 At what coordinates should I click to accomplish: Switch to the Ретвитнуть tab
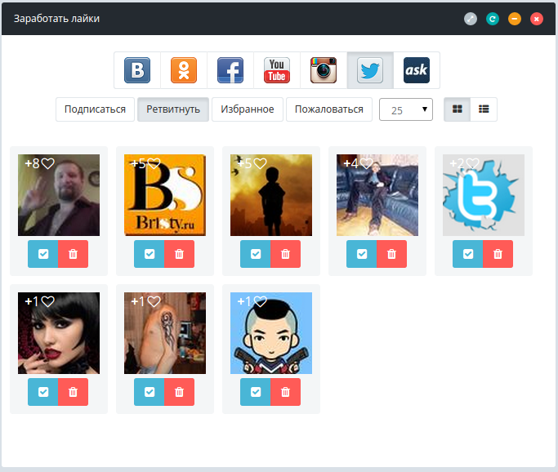tap(173, 109)
